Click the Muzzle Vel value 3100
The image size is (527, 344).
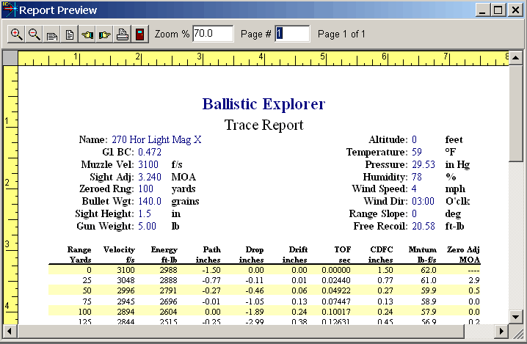click(148, 164)
